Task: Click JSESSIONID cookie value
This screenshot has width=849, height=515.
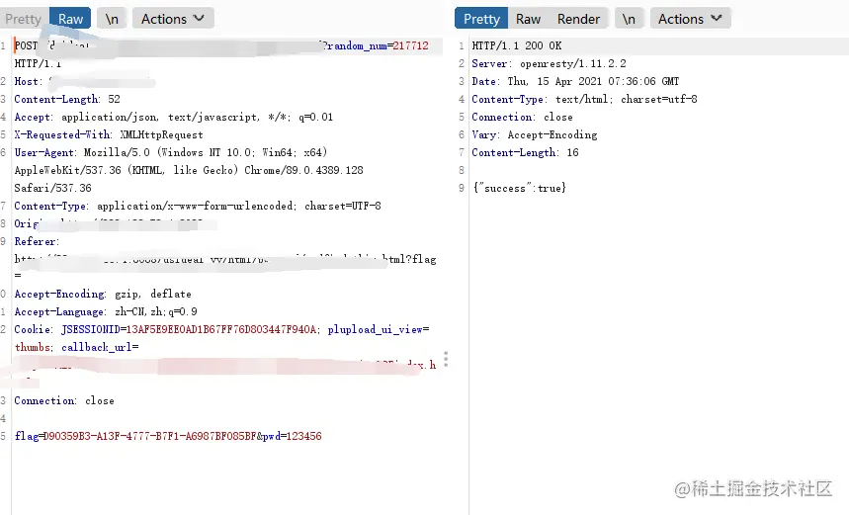Action: coord(223,330)
